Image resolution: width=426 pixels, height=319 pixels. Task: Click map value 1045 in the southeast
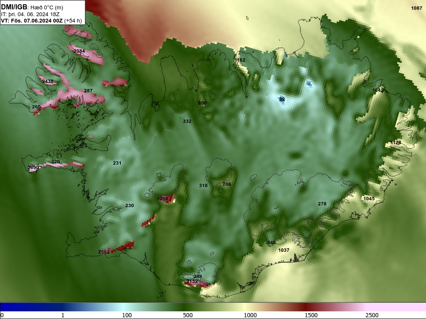coord(369,199)
